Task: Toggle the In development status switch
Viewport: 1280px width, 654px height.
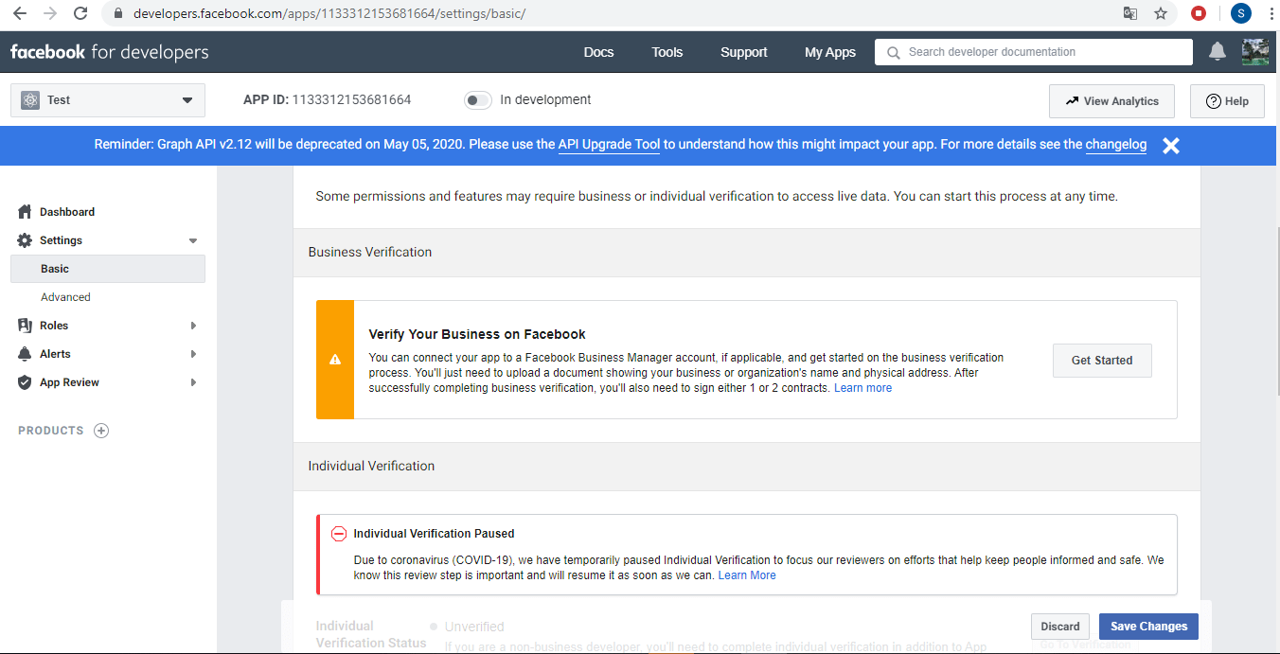Action: [478, 100]
